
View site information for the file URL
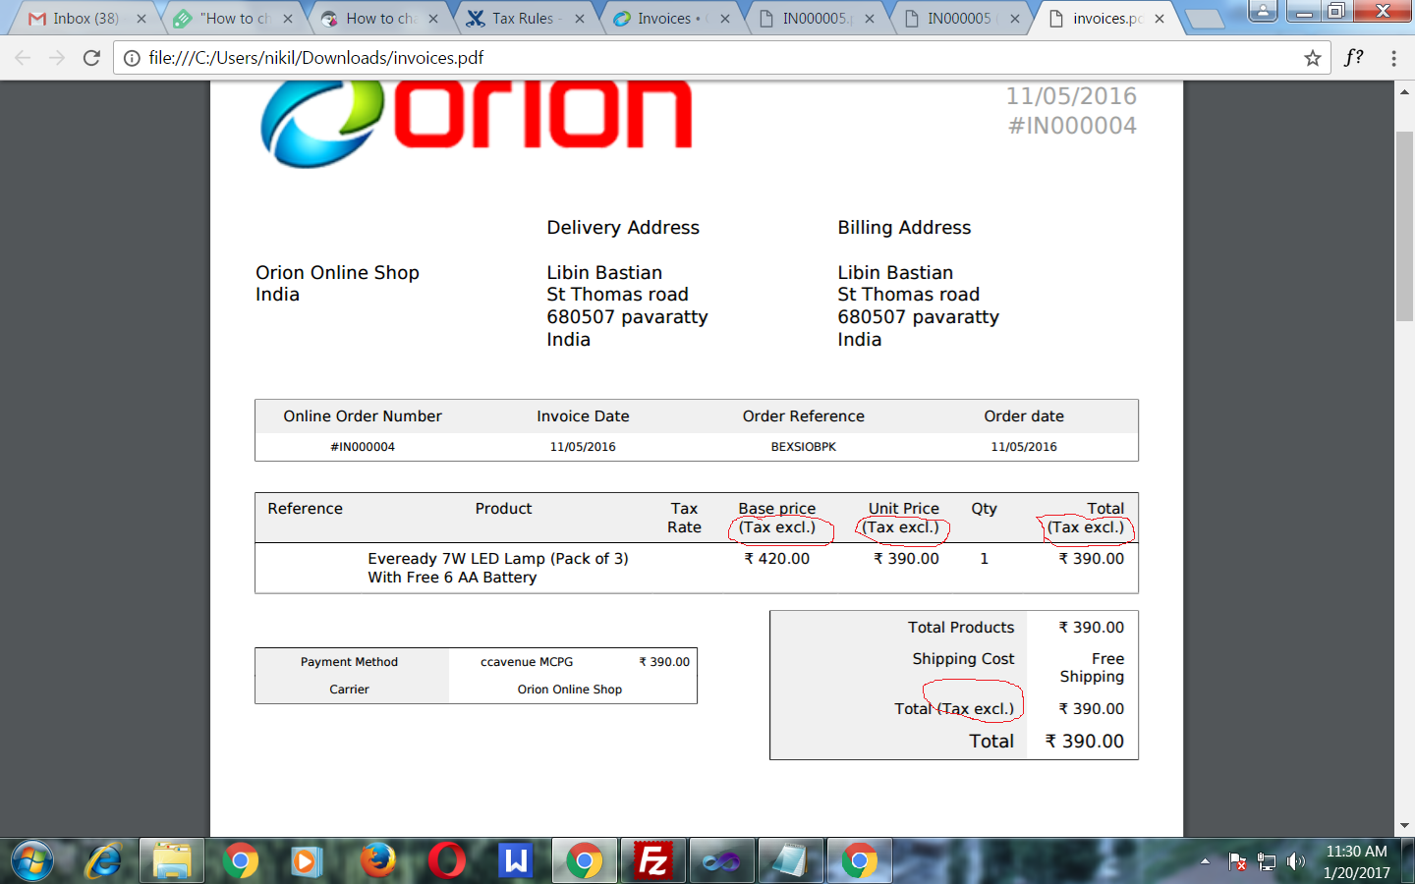[132, 58]
